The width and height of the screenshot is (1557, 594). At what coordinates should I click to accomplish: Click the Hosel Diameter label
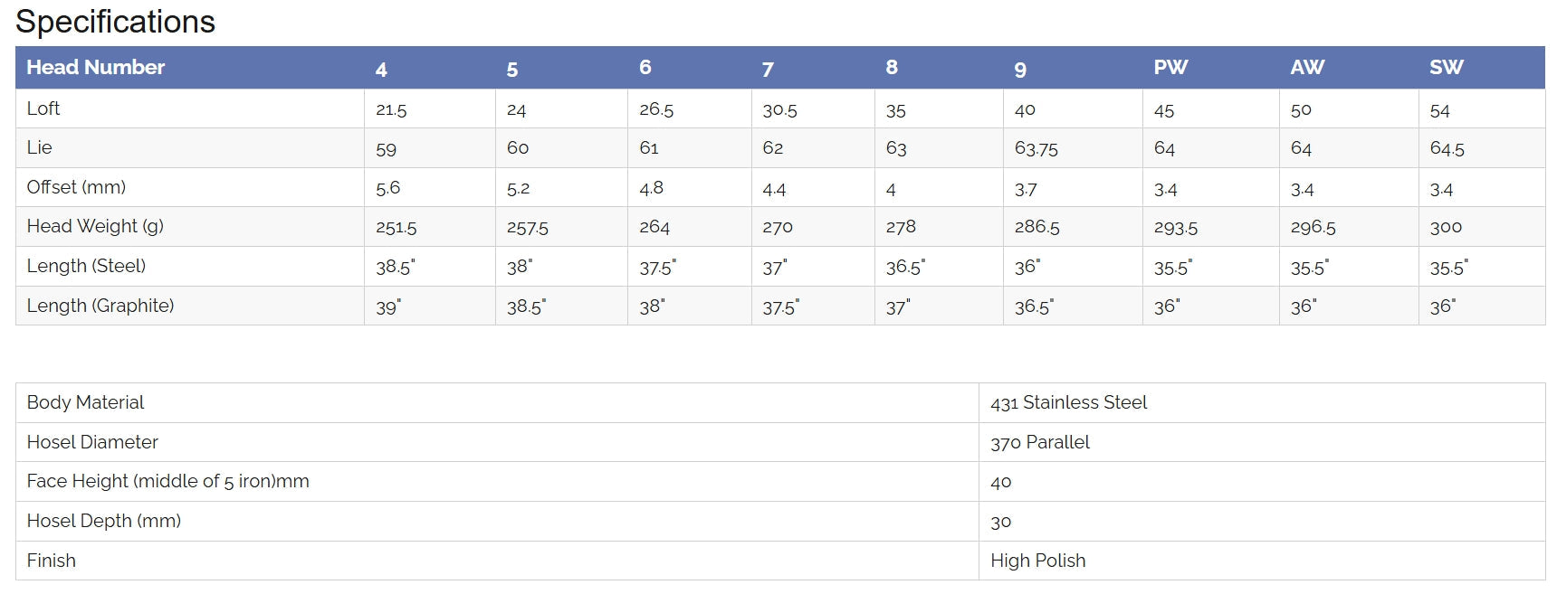92,442
